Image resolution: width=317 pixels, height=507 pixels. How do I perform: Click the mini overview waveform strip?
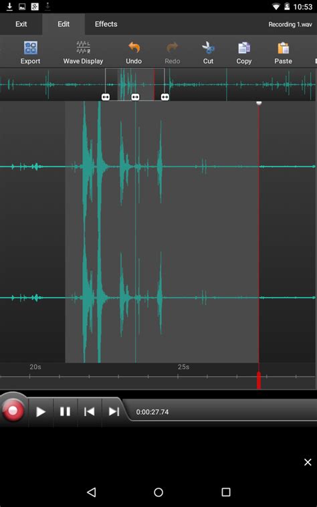(x=158, y=84)
